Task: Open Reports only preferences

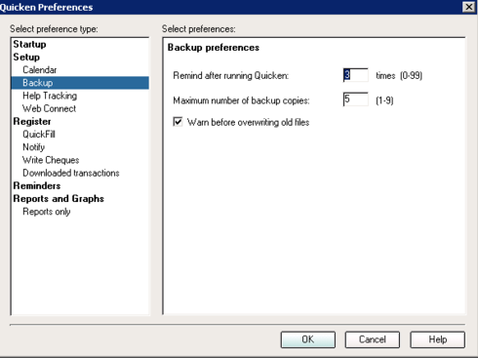Action: tap(47, 212)
